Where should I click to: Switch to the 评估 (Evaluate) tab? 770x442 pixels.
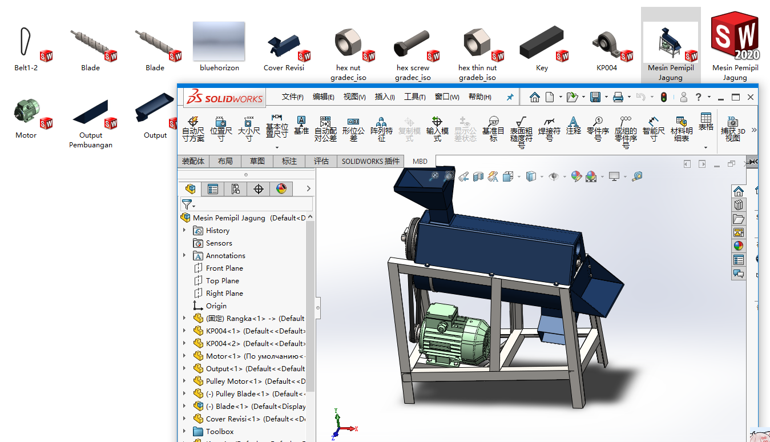pos(321,161)
